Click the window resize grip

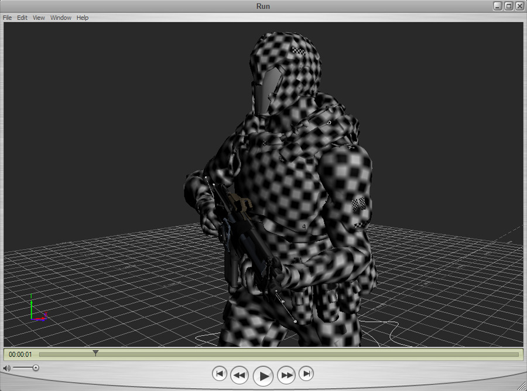[522, 386]
